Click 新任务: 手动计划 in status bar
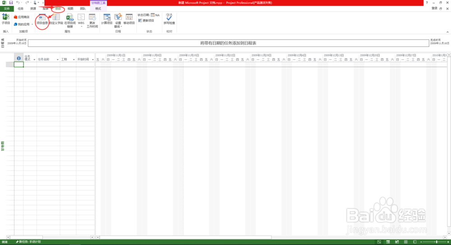This screenshot has height=245, width=451. 28,242
